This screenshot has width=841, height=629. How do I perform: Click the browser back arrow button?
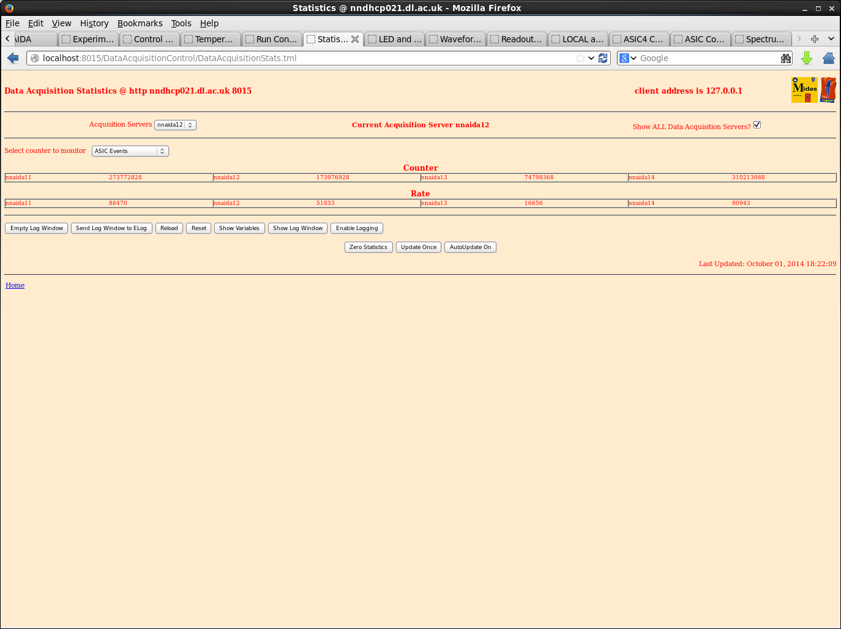point(13,58)
